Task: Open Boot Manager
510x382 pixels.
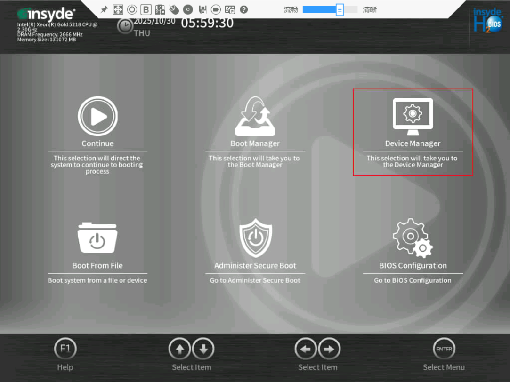Action: (x=255, y=116)
